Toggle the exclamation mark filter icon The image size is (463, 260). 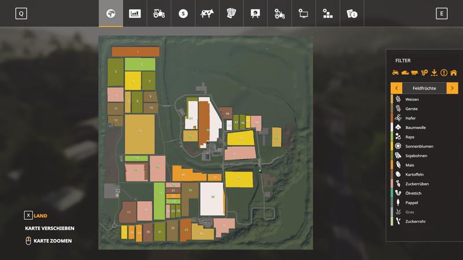tap(444, 73)
